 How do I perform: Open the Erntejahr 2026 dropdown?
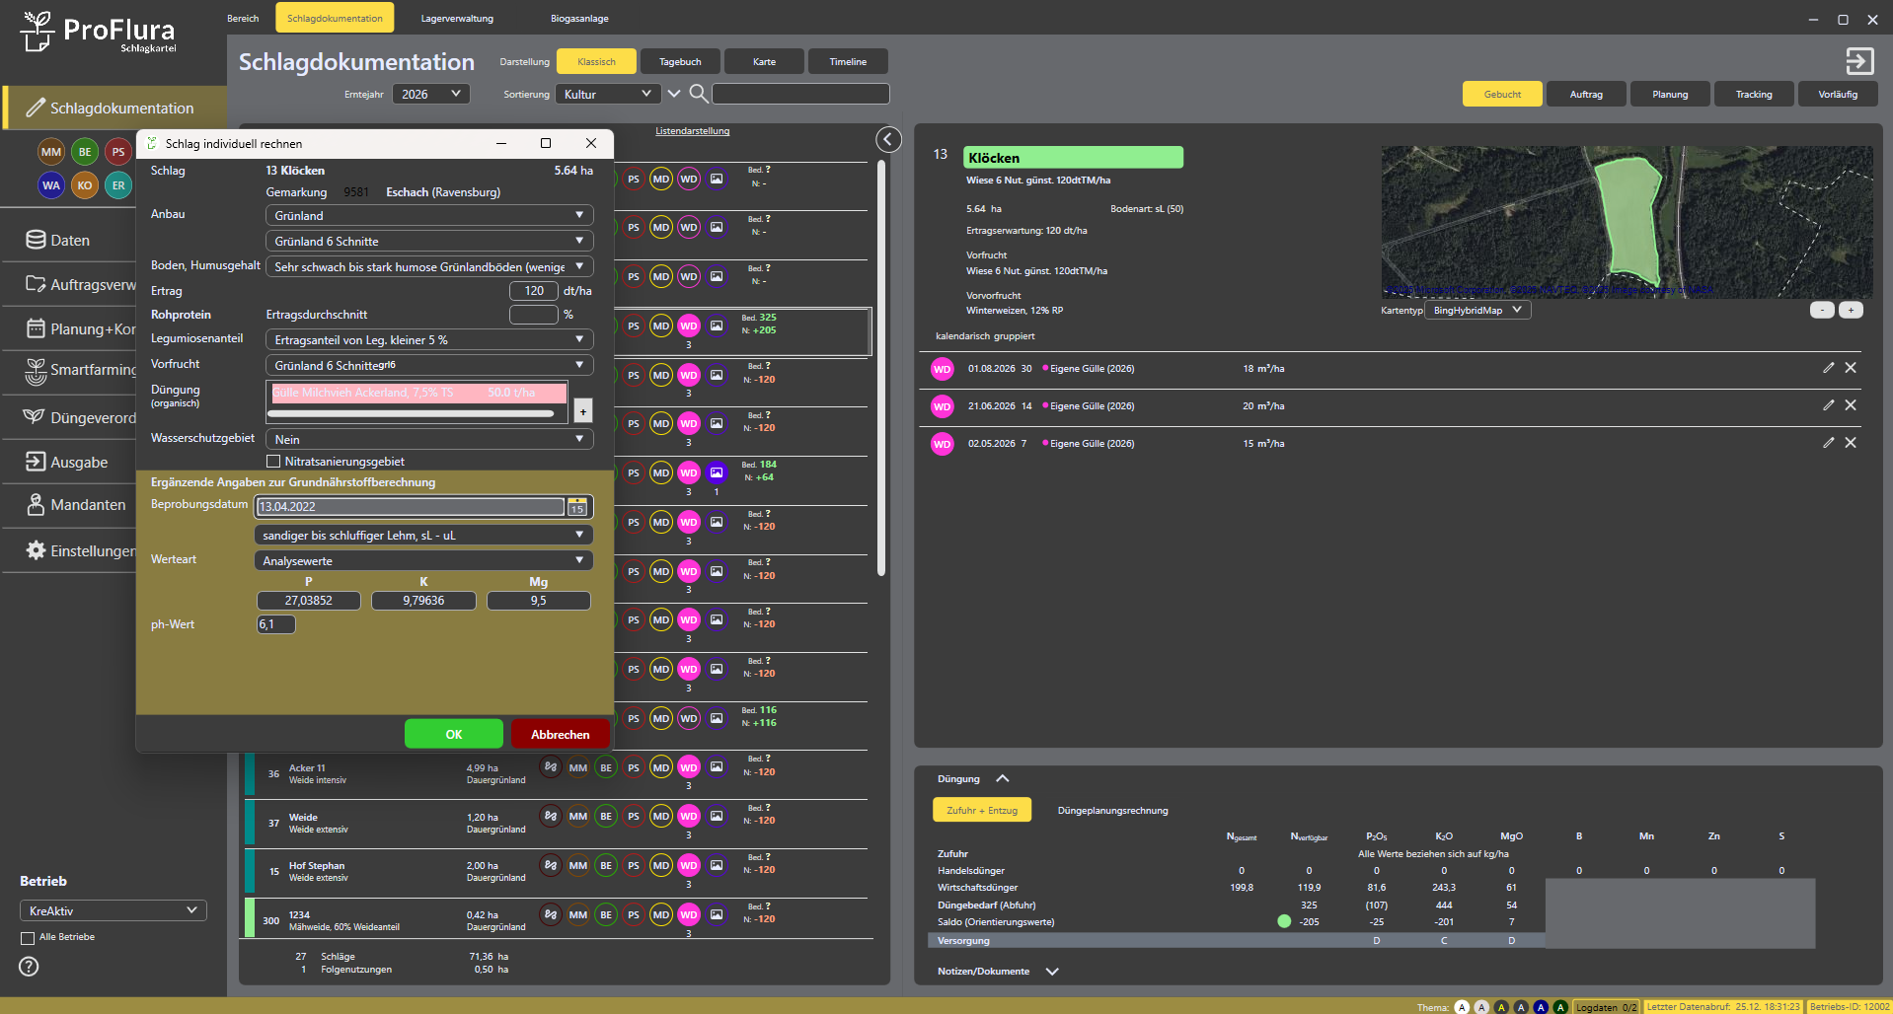click(x=430, y=94)
